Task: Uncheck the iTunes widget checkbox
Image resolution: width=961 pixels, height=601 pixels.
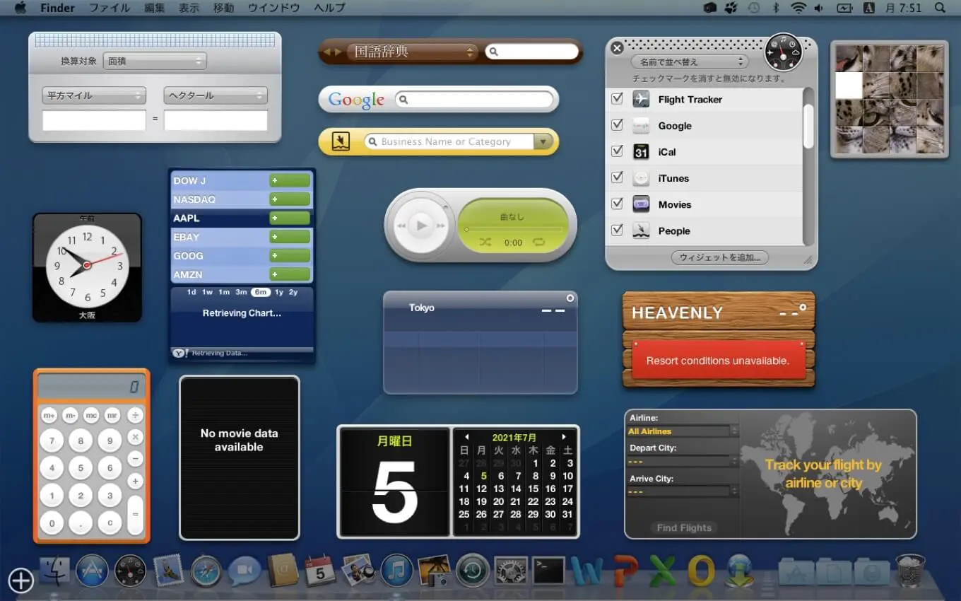Action: pyautogui.click(x=617, y=177)
